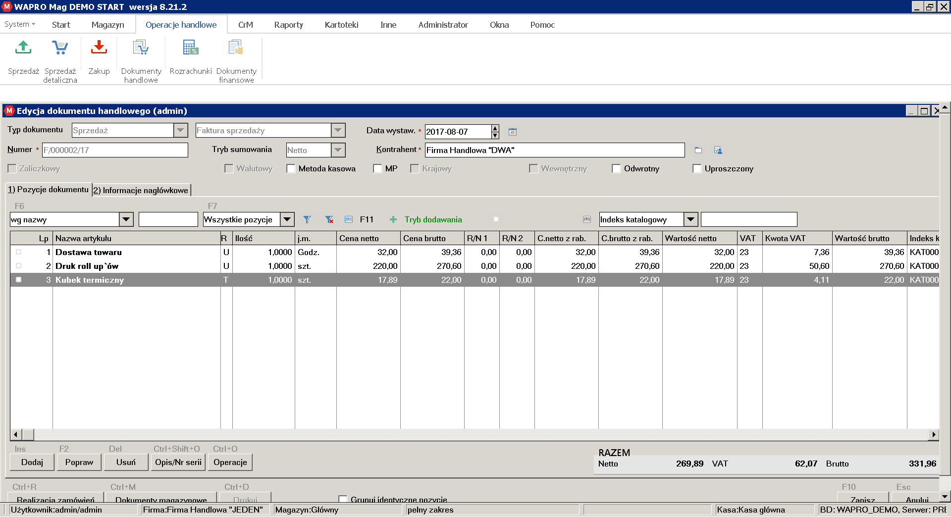951x517 pixels.
Task: Open the Kartoteki tab
Action: [341, 25]
